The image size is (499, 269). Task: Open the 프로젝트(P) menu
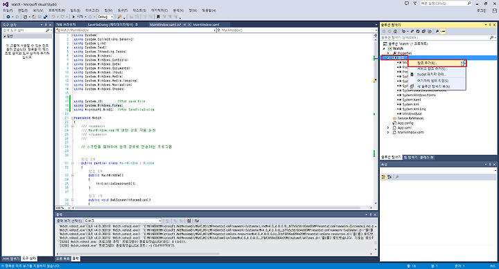pos(56,10)
